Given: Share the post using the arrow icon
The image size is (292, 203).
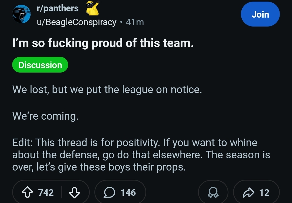Looking at the screenshot, I should pyautogui.click(x=248, y=192).
